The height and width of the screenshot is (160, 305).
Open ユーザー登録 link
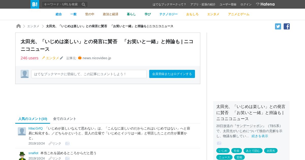(x=228, y=4)
